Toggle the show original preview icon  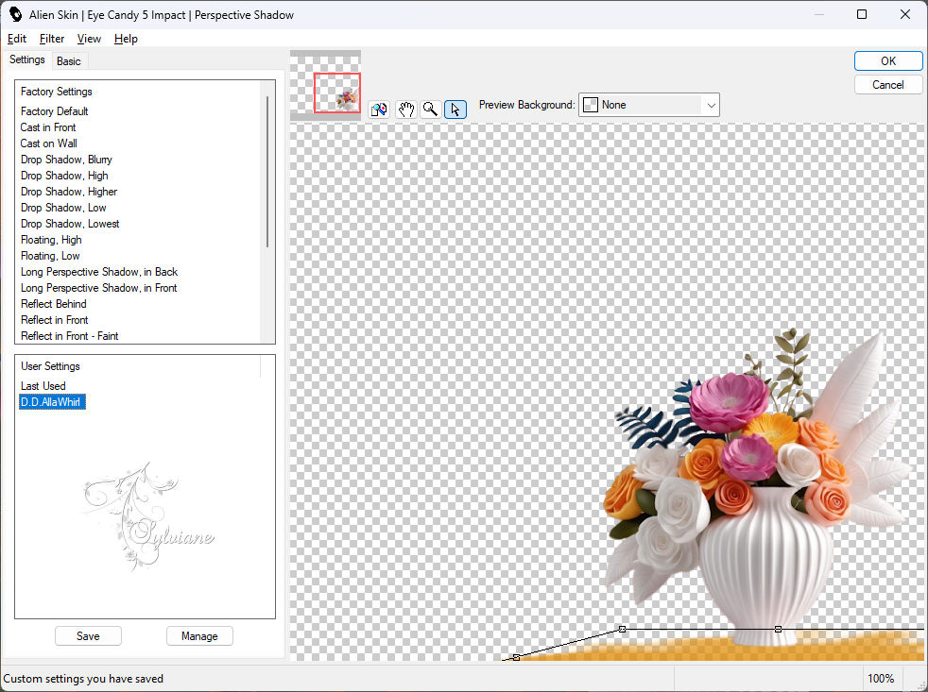tap(379, 110)
